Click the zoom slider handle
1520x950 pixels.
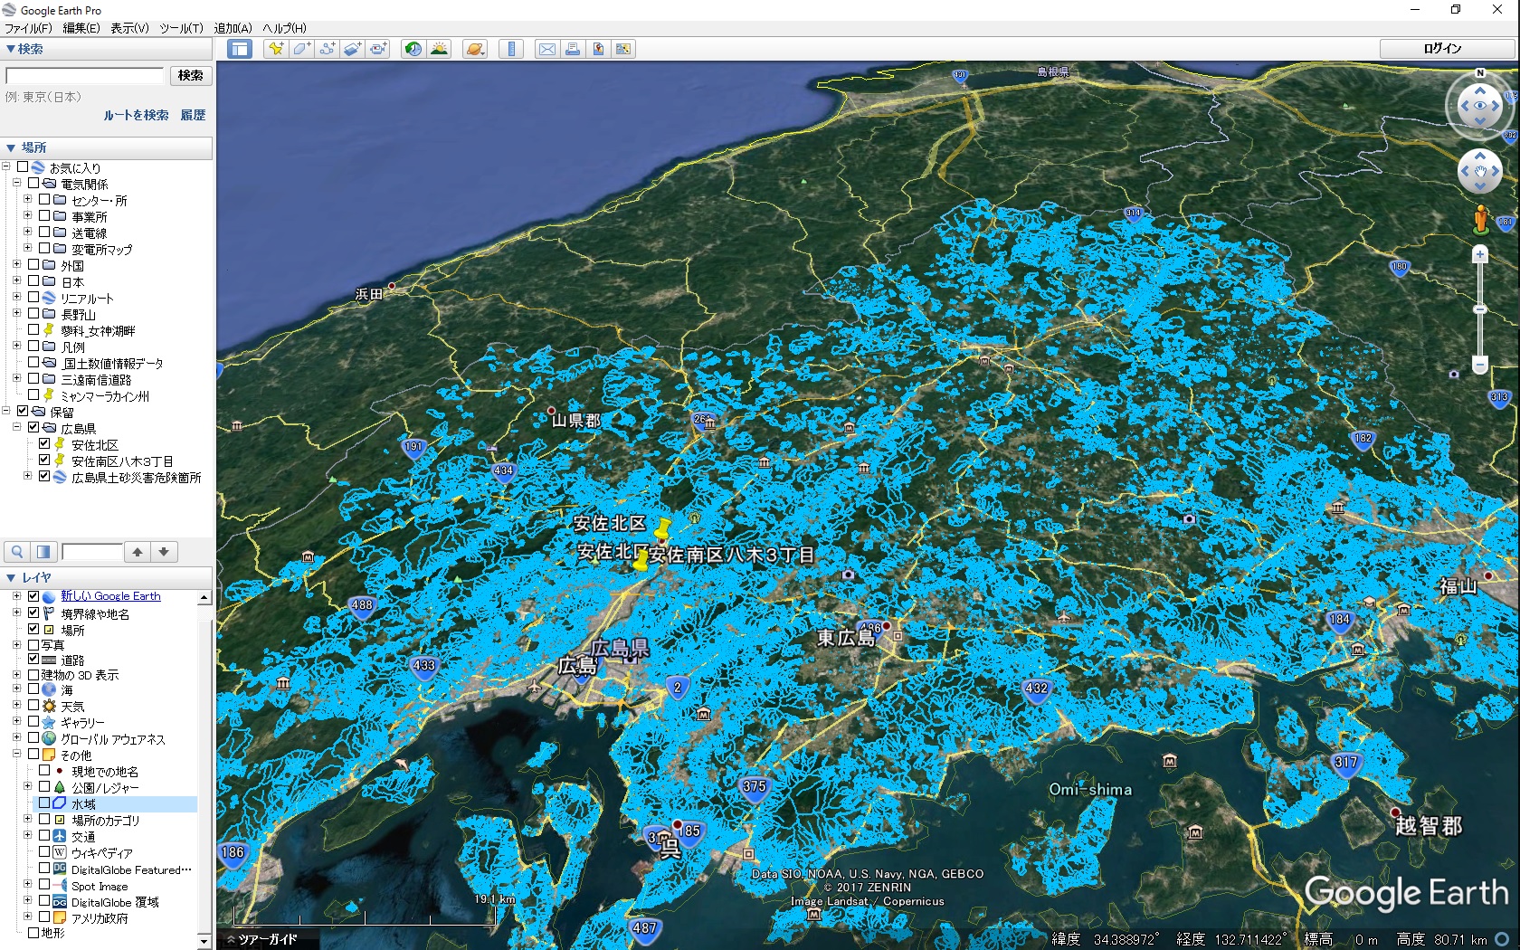tap(1480, 309)
